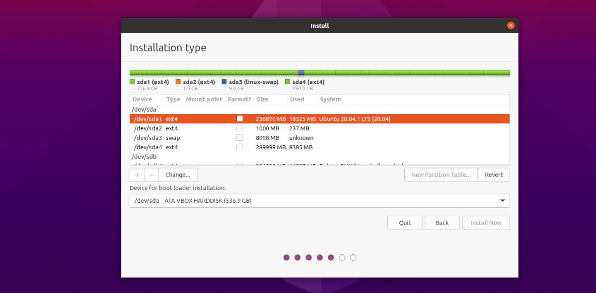Close the Install window
This screenshot has height=293, width=596.
(x=510, y=26)
